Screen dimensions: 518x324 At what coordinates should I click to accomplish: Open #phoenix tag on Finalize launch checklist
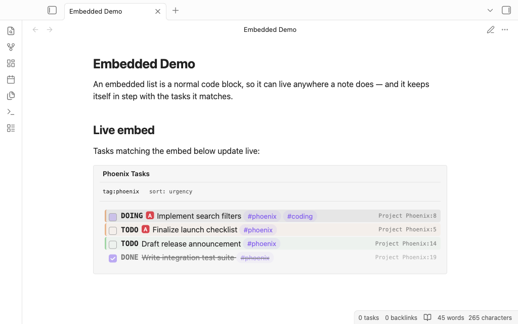258,230
